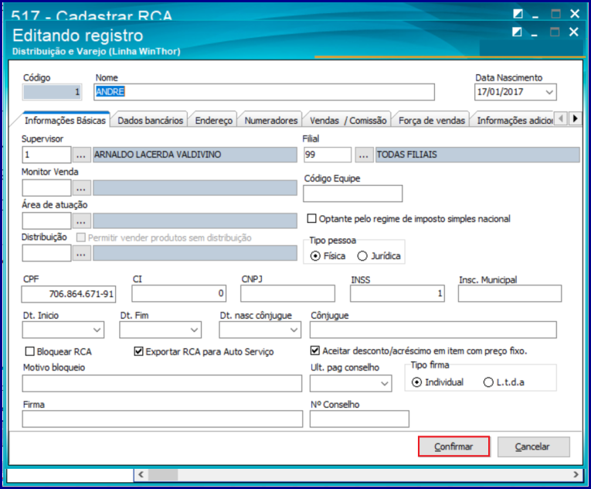This screenshot has width=591, height=489.
Task: Click the Código field showing 1
Action: click(x=52, y=92)
